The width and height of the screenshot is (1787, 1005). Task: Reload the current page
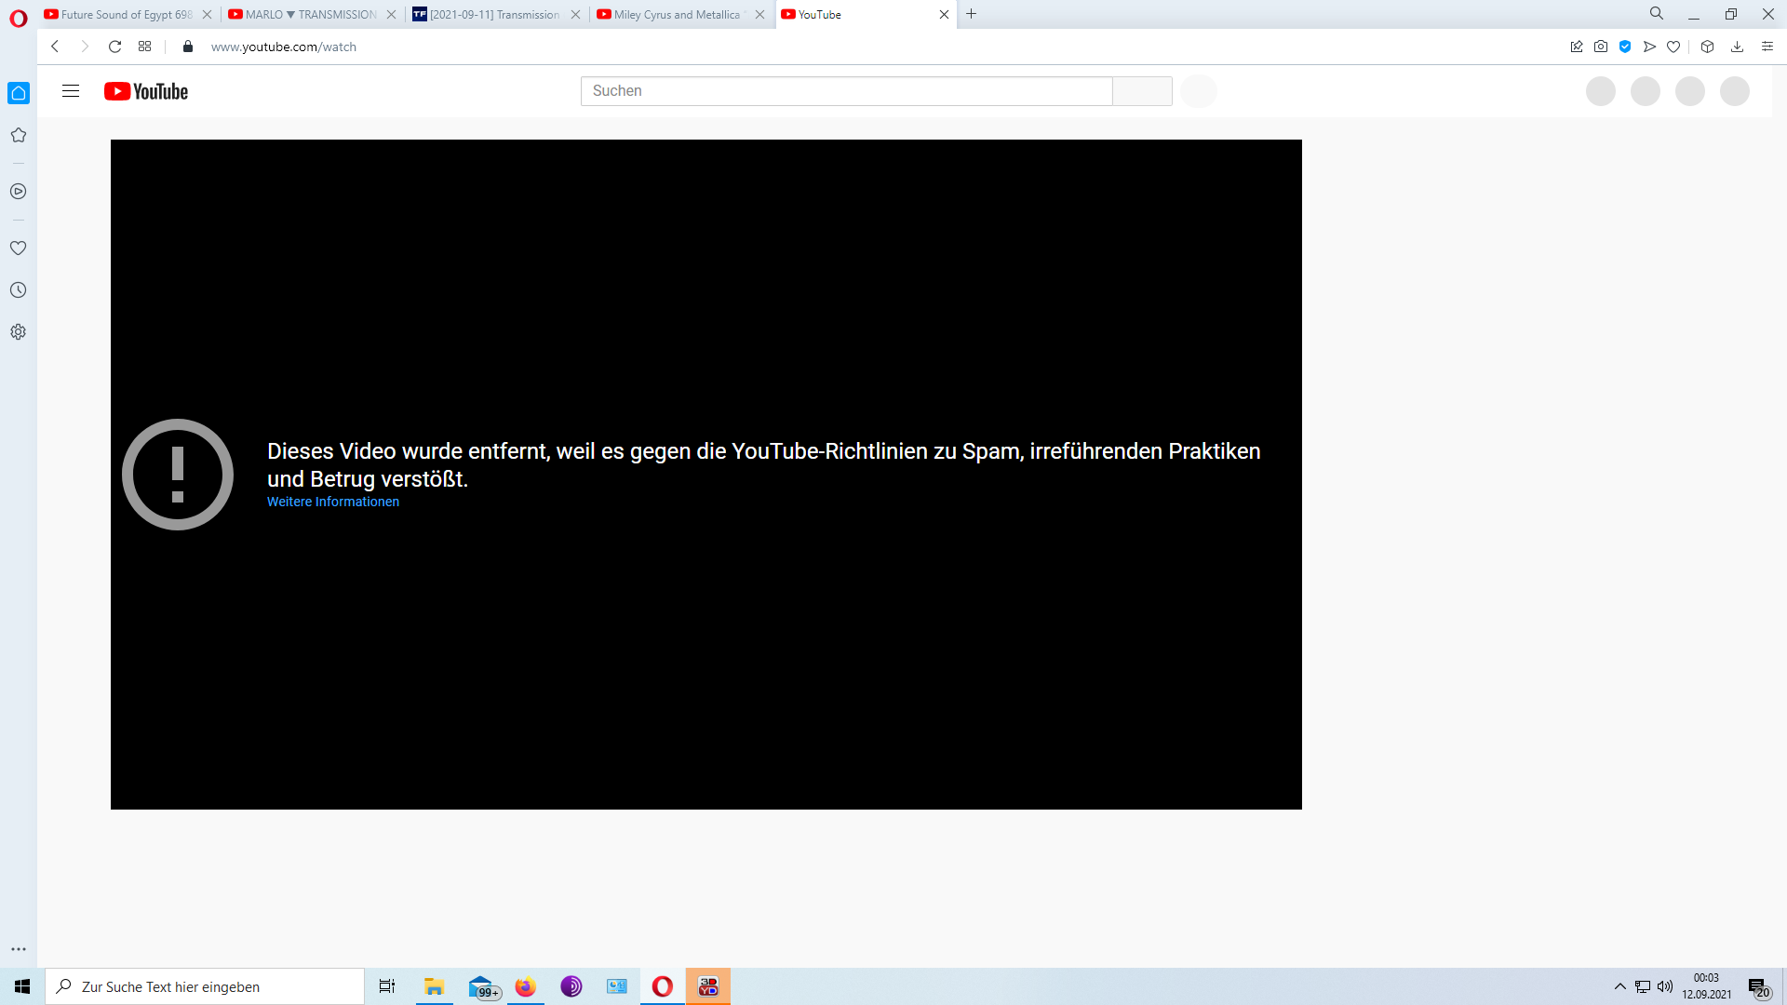[115, 47]
